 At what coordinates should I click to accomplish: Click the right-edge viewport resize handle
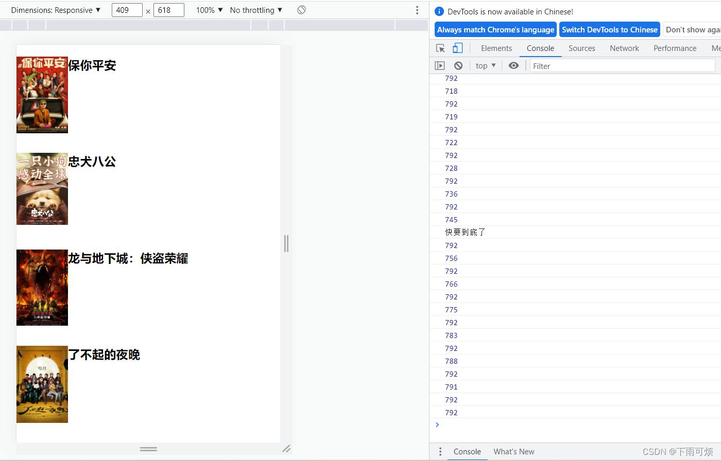[x=286, y=243]
